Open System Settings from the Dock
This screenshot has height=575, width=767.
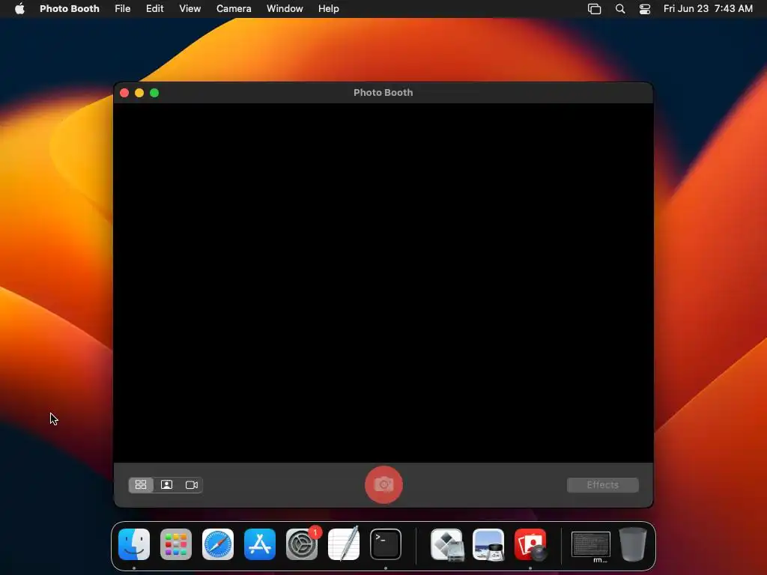click(x=302, y=544)
